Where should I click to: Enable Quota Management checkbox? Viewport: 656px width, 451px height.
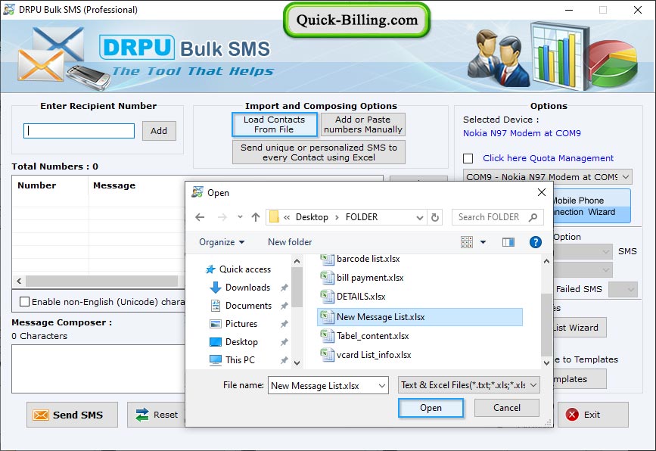coord(468,159)
